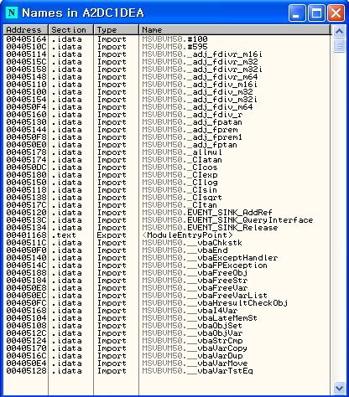This screenshot has height=397, width=349.
Task: Select the __vbaVarCopy entry
Action: (167, 348)
